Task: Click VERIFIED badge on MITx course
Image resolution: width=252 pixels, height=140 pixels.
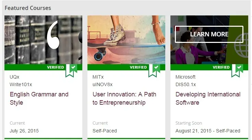Action: [x=138, y=67]
